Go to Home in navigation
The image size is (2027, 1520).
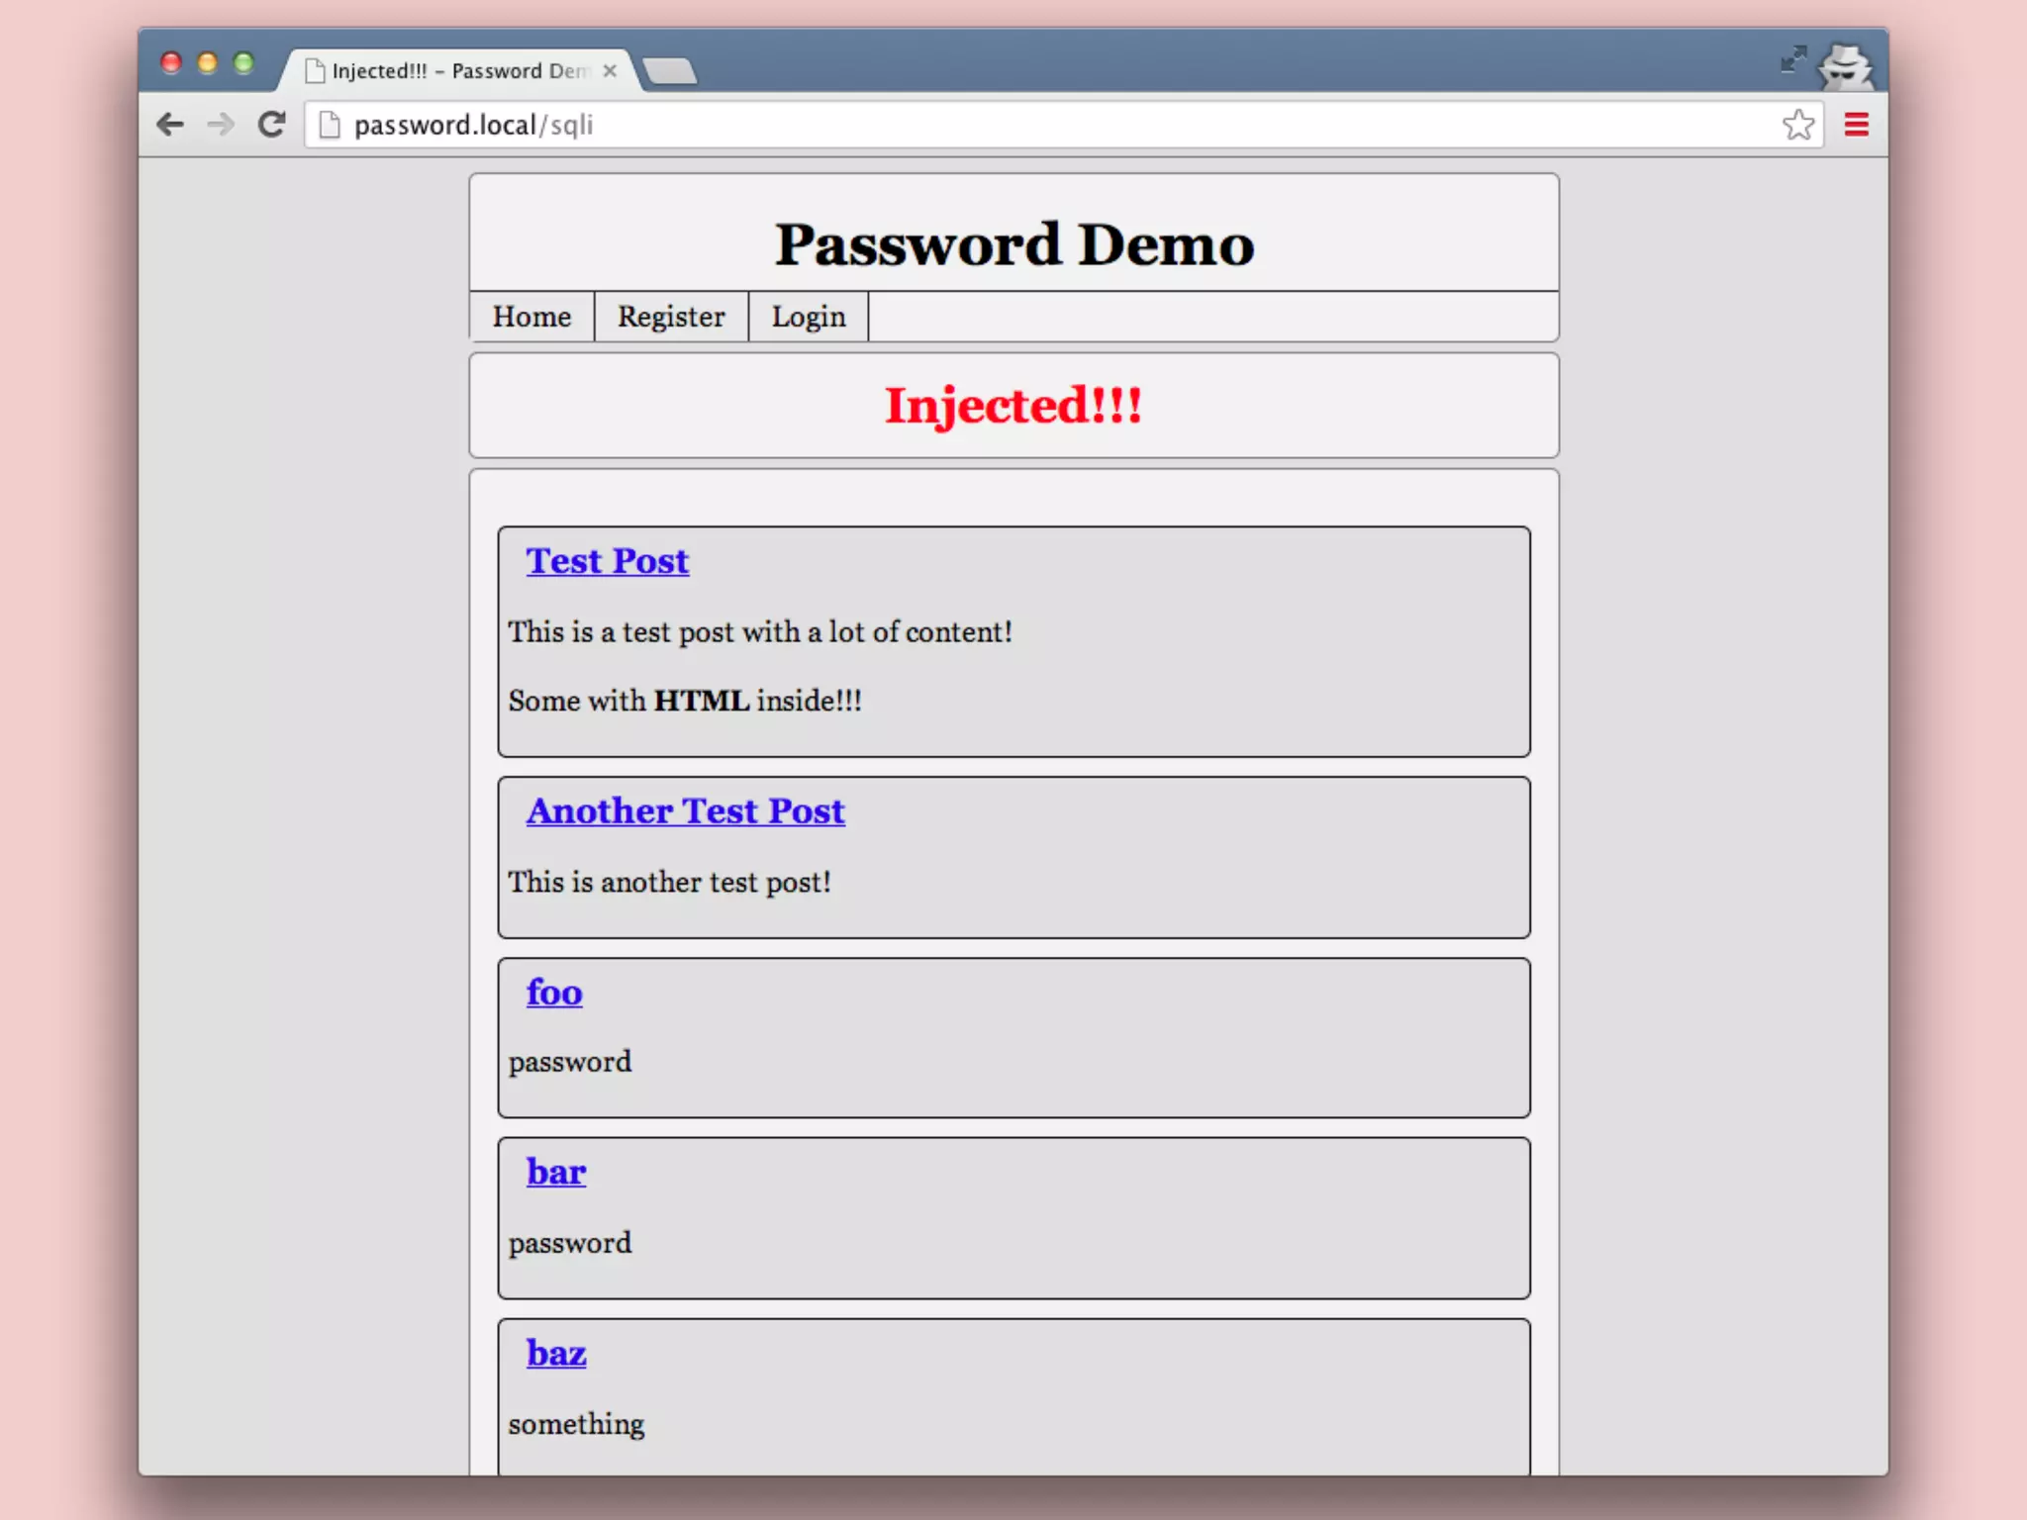tap(531, 317)
